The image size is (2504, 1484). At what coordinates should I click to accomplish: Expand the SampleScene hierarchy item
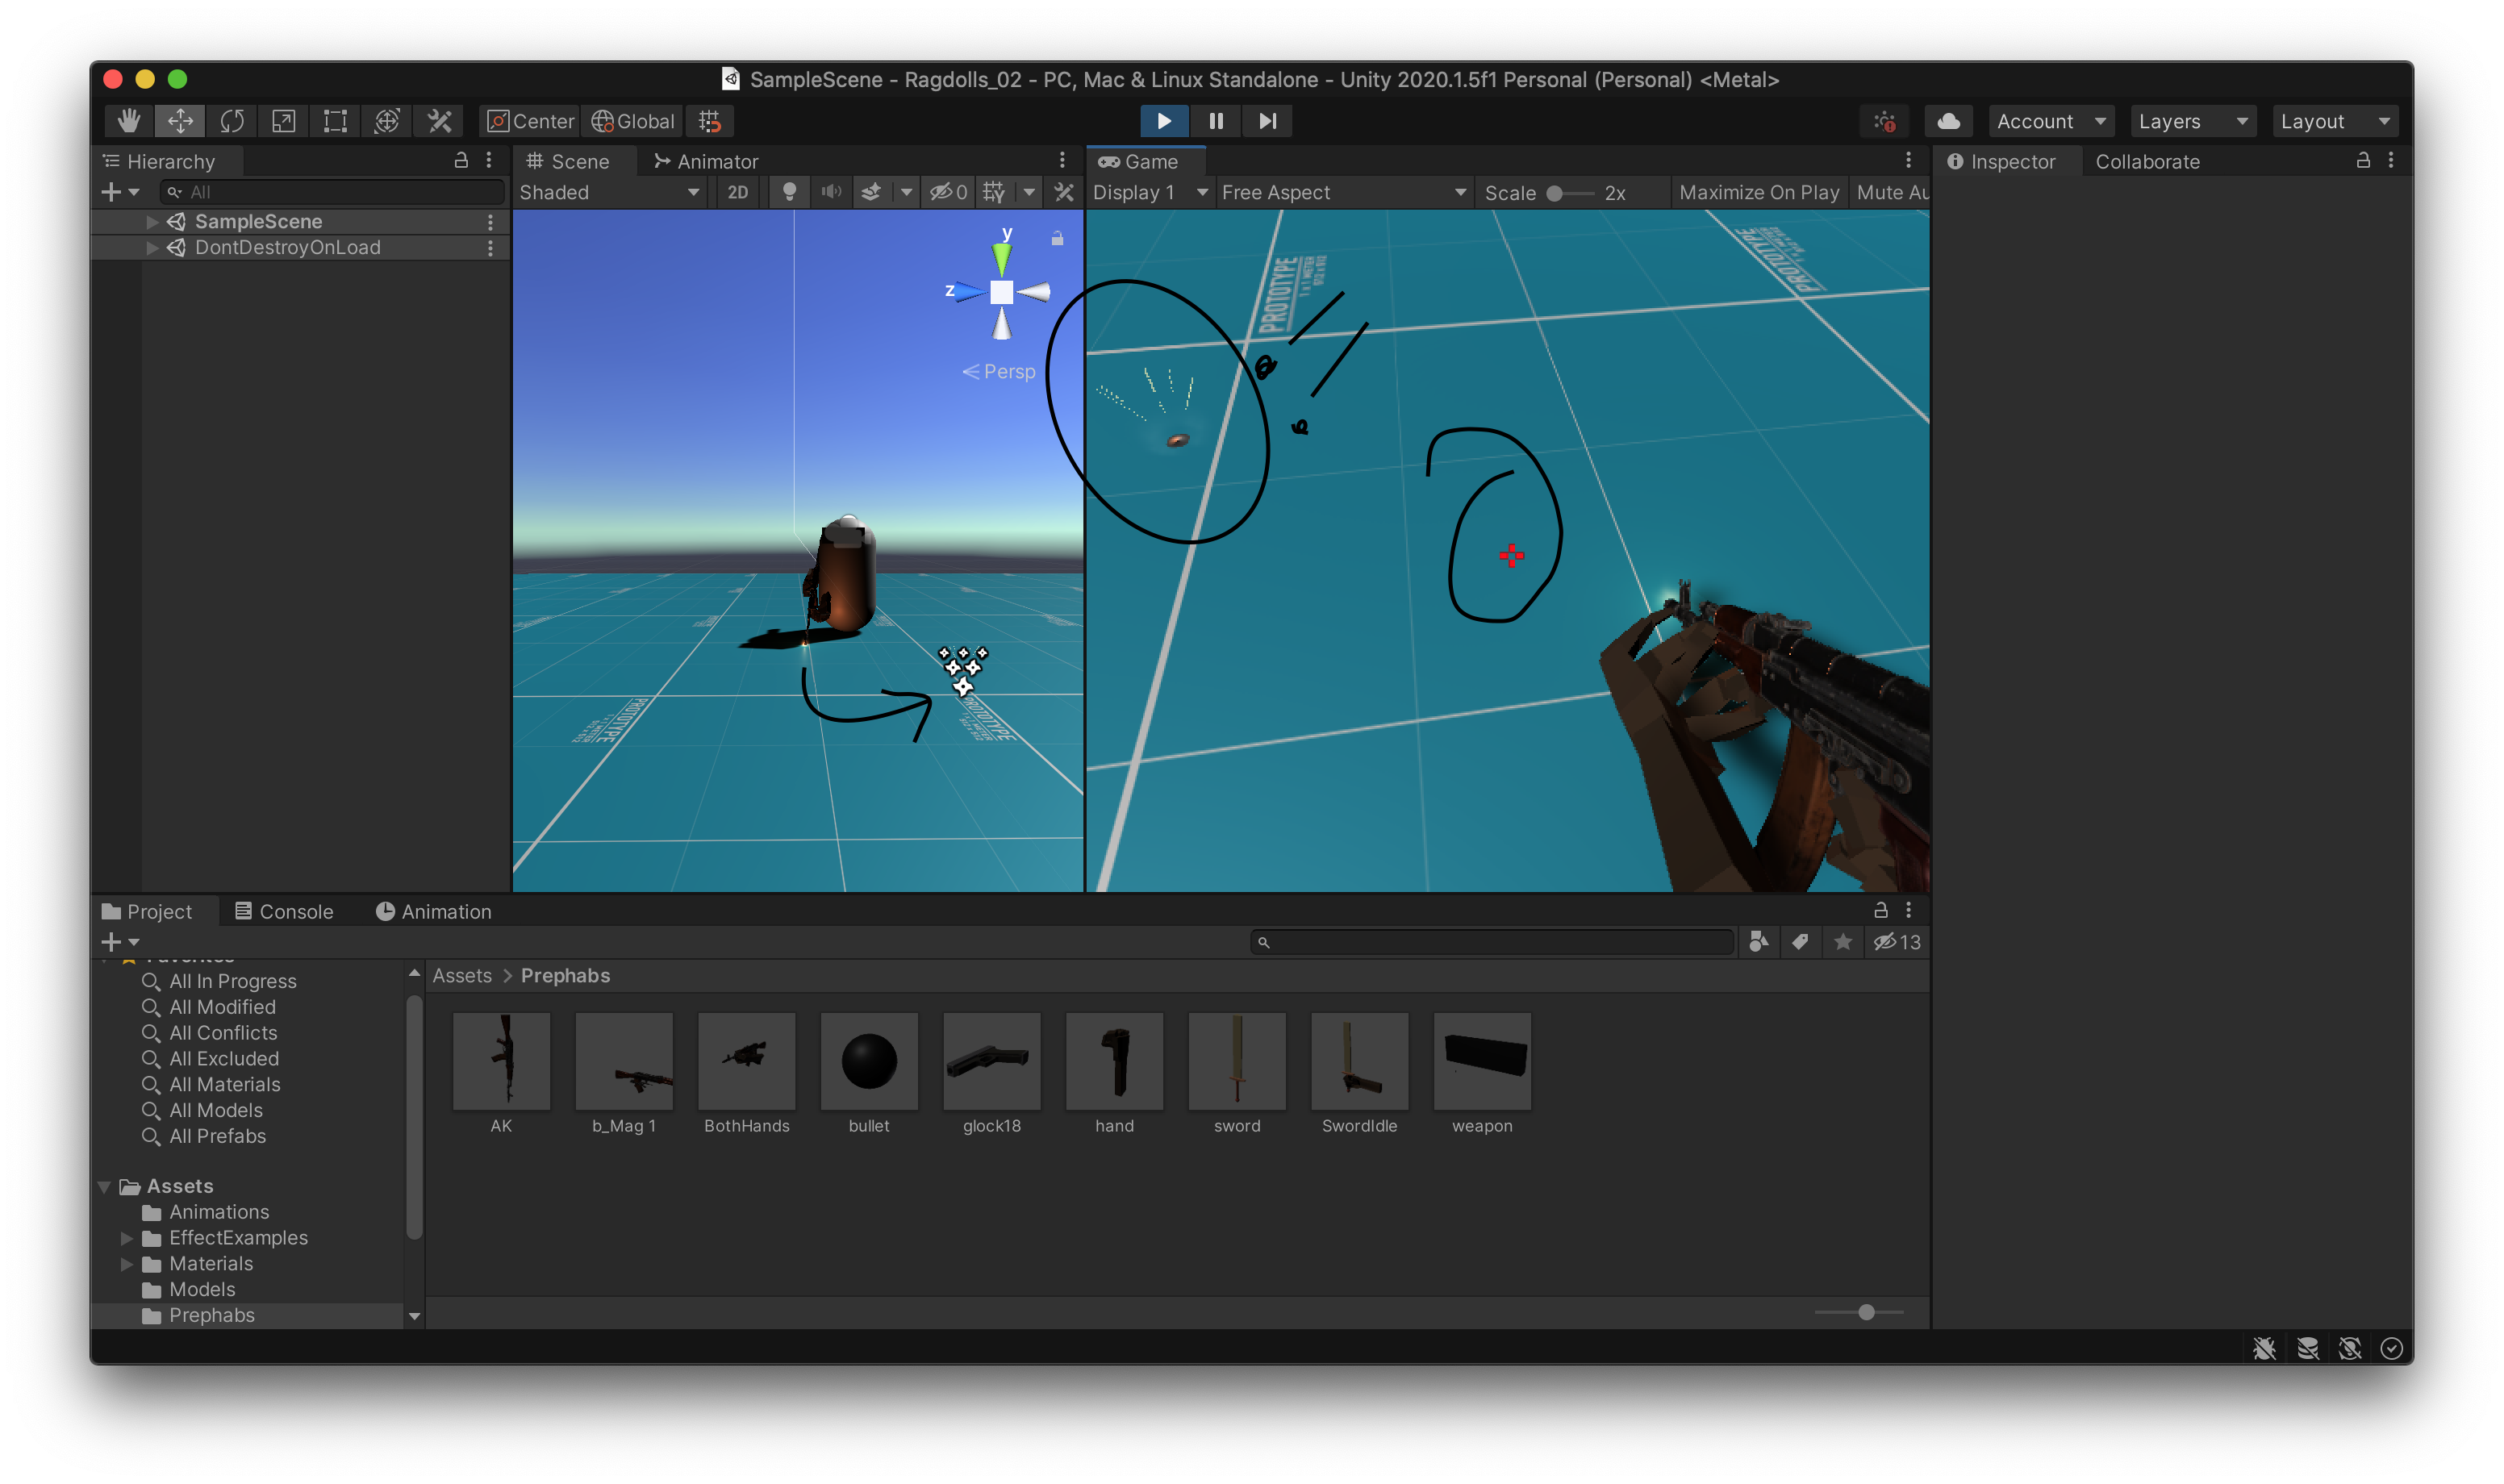tap(152, 221)
